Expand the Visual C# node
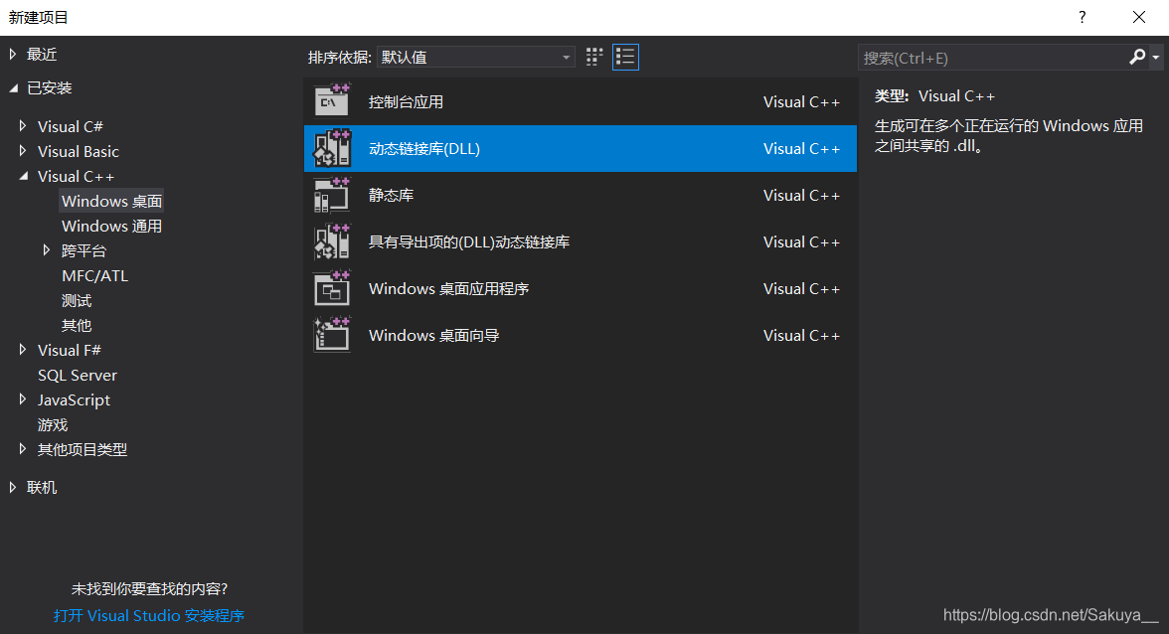The height and width of the screenshot is (634, 1169). pos(22,126)
